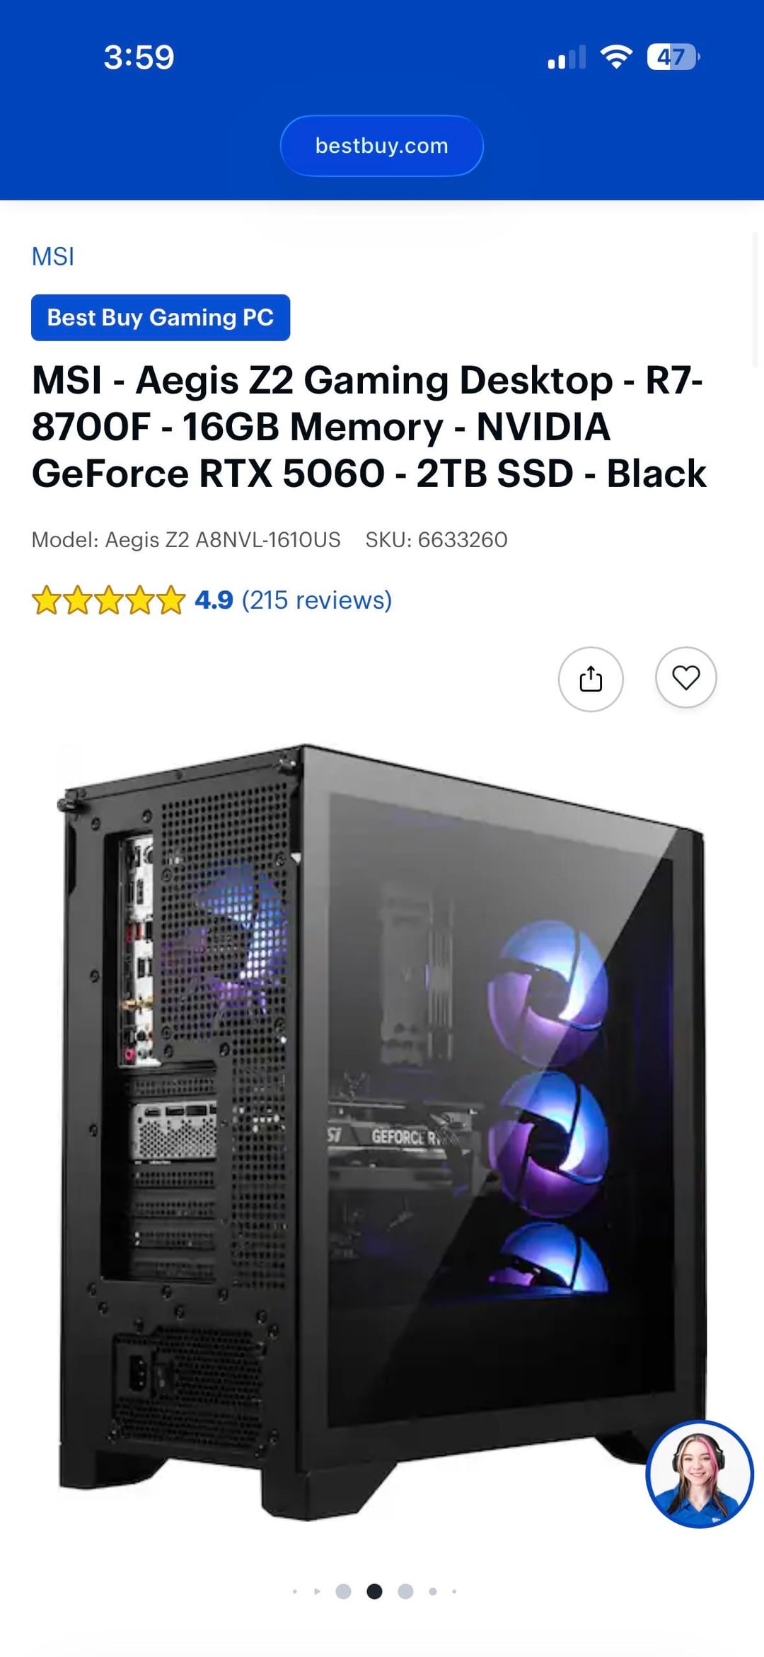The image size is (764, 1657).
Task: Tap the share icon button
Action: tap(591, 679)
